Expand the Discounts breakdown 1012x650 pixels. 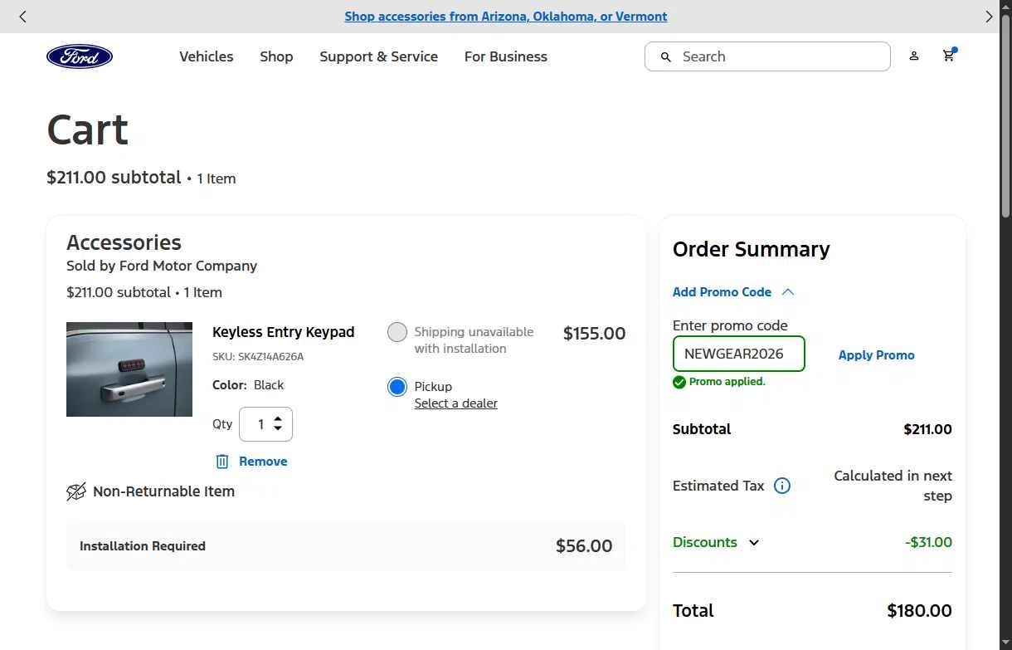coord(717,542)
